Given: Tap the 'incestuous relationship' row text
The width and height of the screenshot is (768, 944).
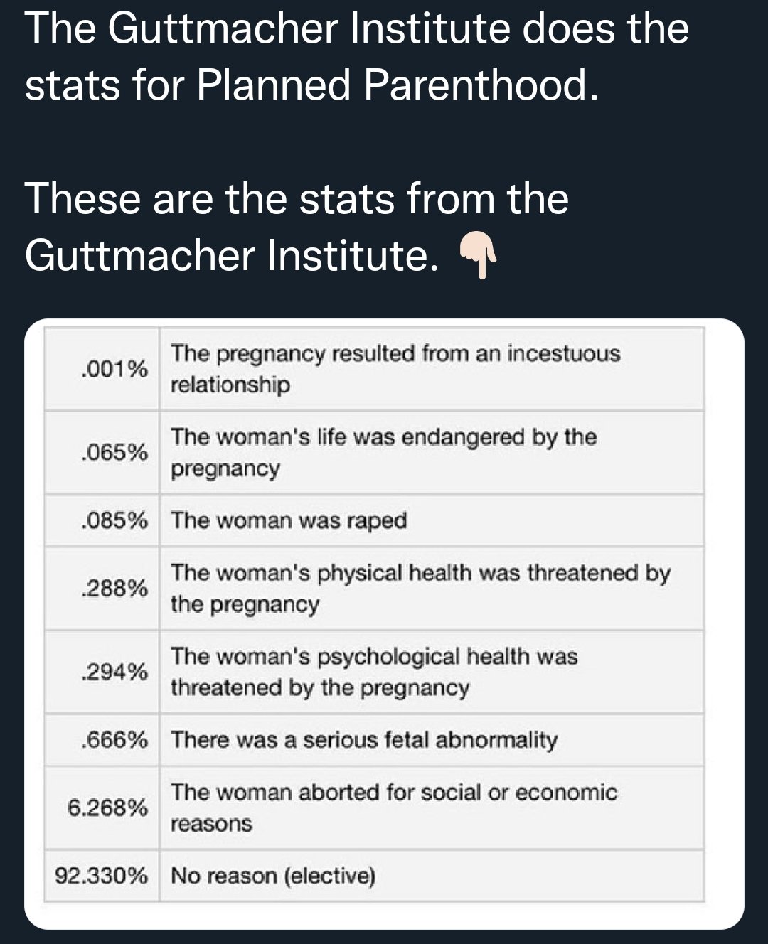Looking at the screenshot, I should coord(432,369).
